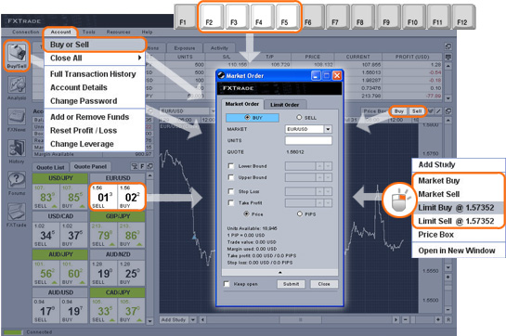Viewport: 506px width, 336px height.
Task: Open the History sidebar icon
Action: pyautogui.click(x=17, y=151)
